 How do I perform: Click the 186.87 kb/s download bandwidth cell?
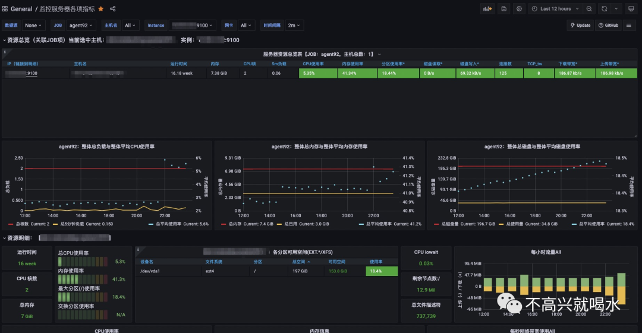574,73
